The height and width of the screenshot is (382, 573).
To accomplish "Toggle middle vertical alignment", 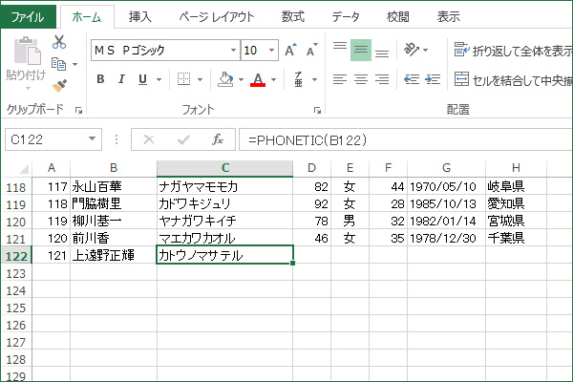I will [361, 50].
